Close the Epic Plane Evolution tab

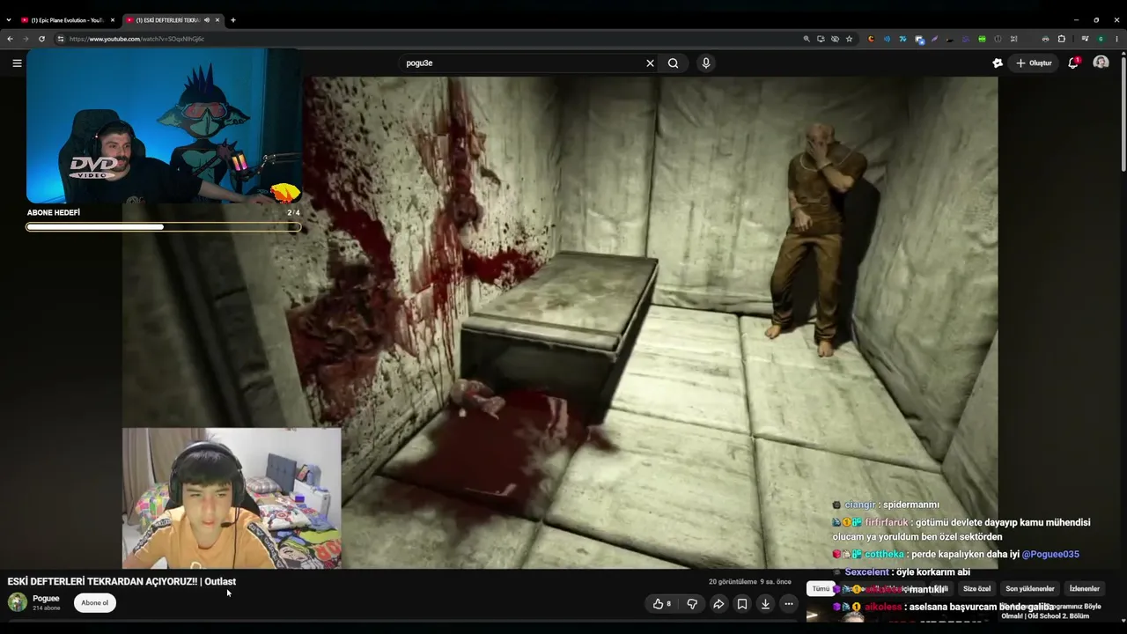(112, 19)
